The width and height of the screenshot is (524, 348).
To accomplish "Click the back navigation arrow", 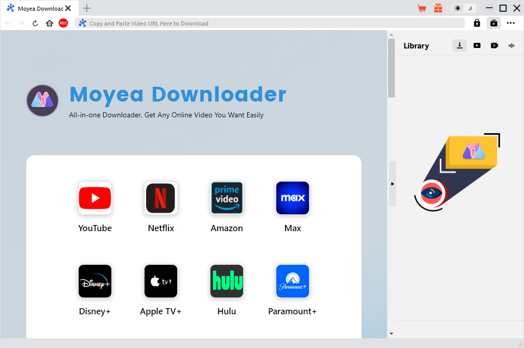I will [8, 23].
